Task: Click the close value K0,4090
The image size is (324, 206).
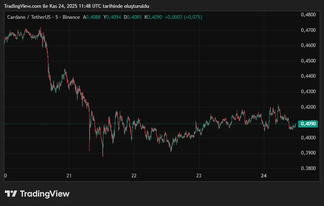Action: click(x=154, y=17)
